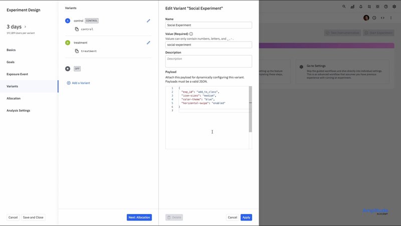Click the green B variant badge
401x226 pixels.
point(68,43)
